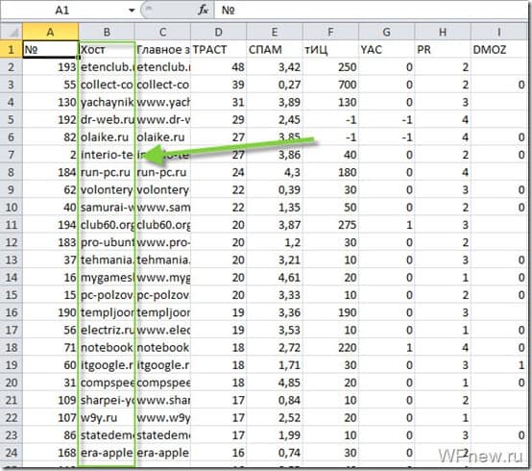The image size is (532, 471).
Task: Select the www.pro- cell in column C
Action: pos(162,242)
